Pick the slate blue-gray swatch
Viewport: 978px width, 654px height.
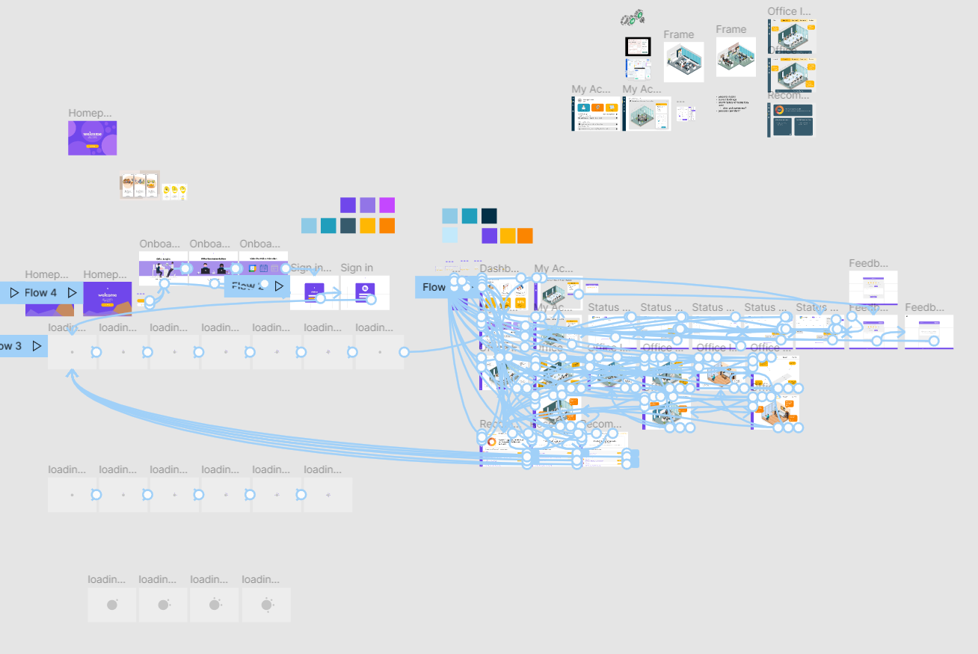coord(348,226)
